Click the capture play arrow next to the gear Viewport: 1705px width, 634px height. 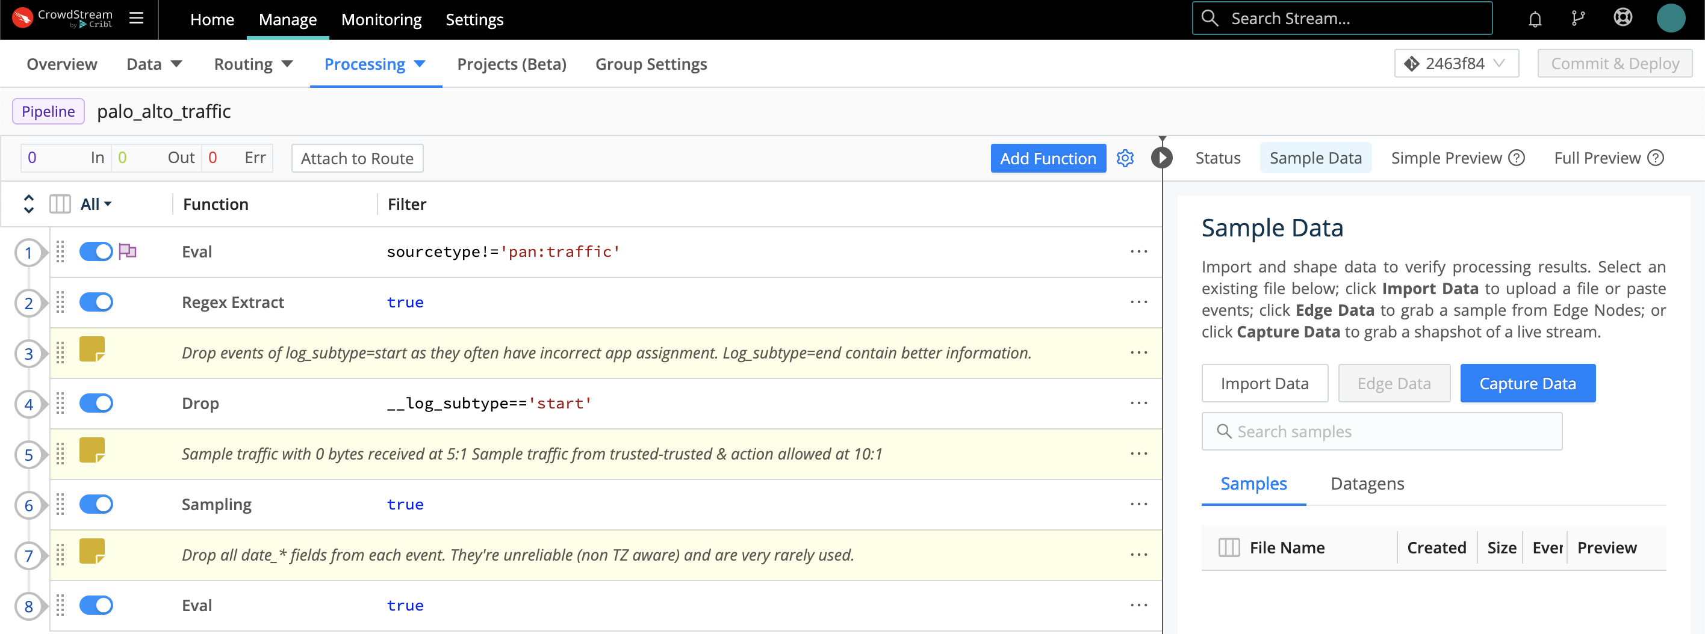pyautogui.click(x=1163, y=158)
